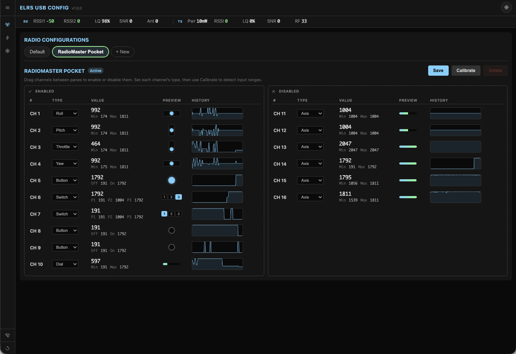Click the restart icon at the sidebar bottom
The height and width of the screenshot is (354, 516).
click(x=7, y=348)
